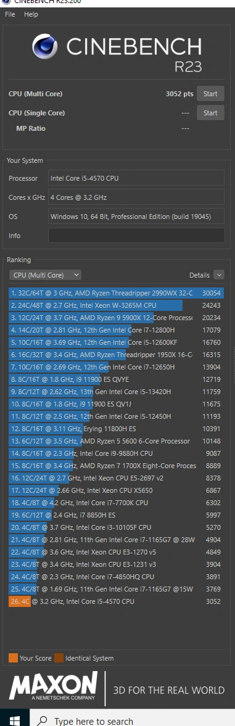
Task: Open the CPU (Multi Core) ranking dropdown
Action: (x=45, y=275)
